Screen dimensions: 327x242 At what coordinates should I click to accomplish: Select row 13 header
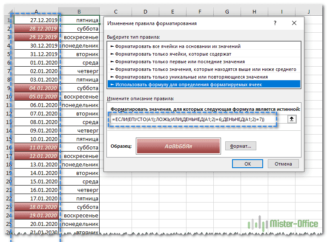coord(9,122)
